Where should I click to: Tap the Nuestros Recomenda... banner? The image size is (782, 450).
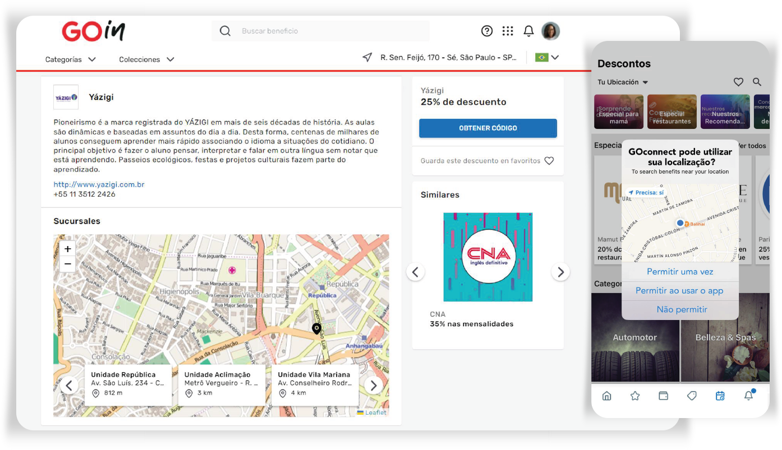coord(725,112)
